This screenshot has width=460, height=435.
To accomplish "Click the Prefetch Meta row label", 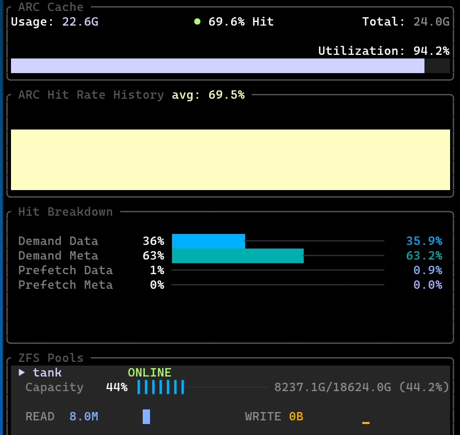I will tap(65, 285).
